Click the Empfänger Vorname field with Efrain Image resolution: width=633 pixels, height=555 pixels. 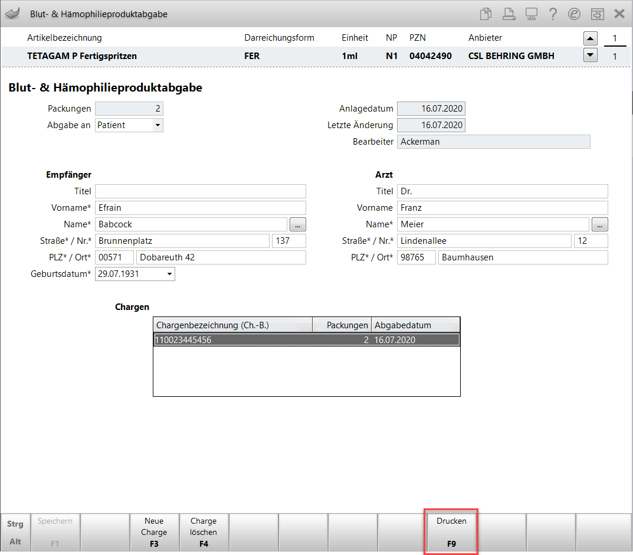200,208
